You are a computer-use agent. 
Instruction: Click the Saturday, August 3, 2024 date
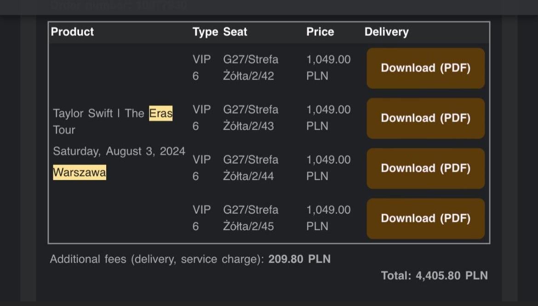click(x=119, y=151)
